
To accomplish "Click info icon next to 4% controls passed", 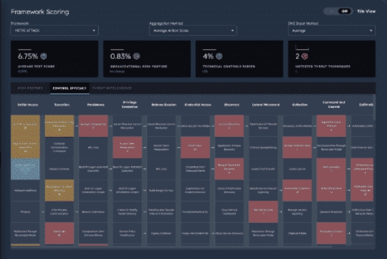I will (x=219, y=56).
